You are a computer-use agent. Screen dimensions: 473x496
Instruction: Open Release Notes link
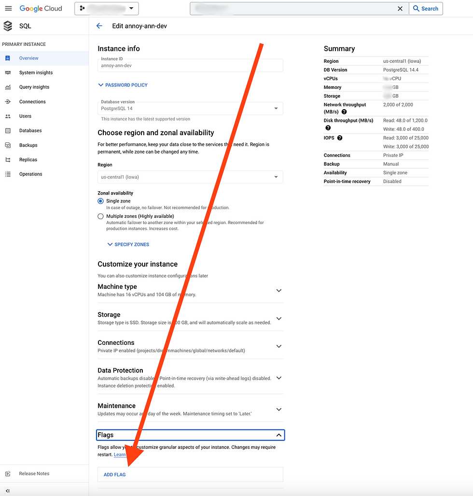34,473
